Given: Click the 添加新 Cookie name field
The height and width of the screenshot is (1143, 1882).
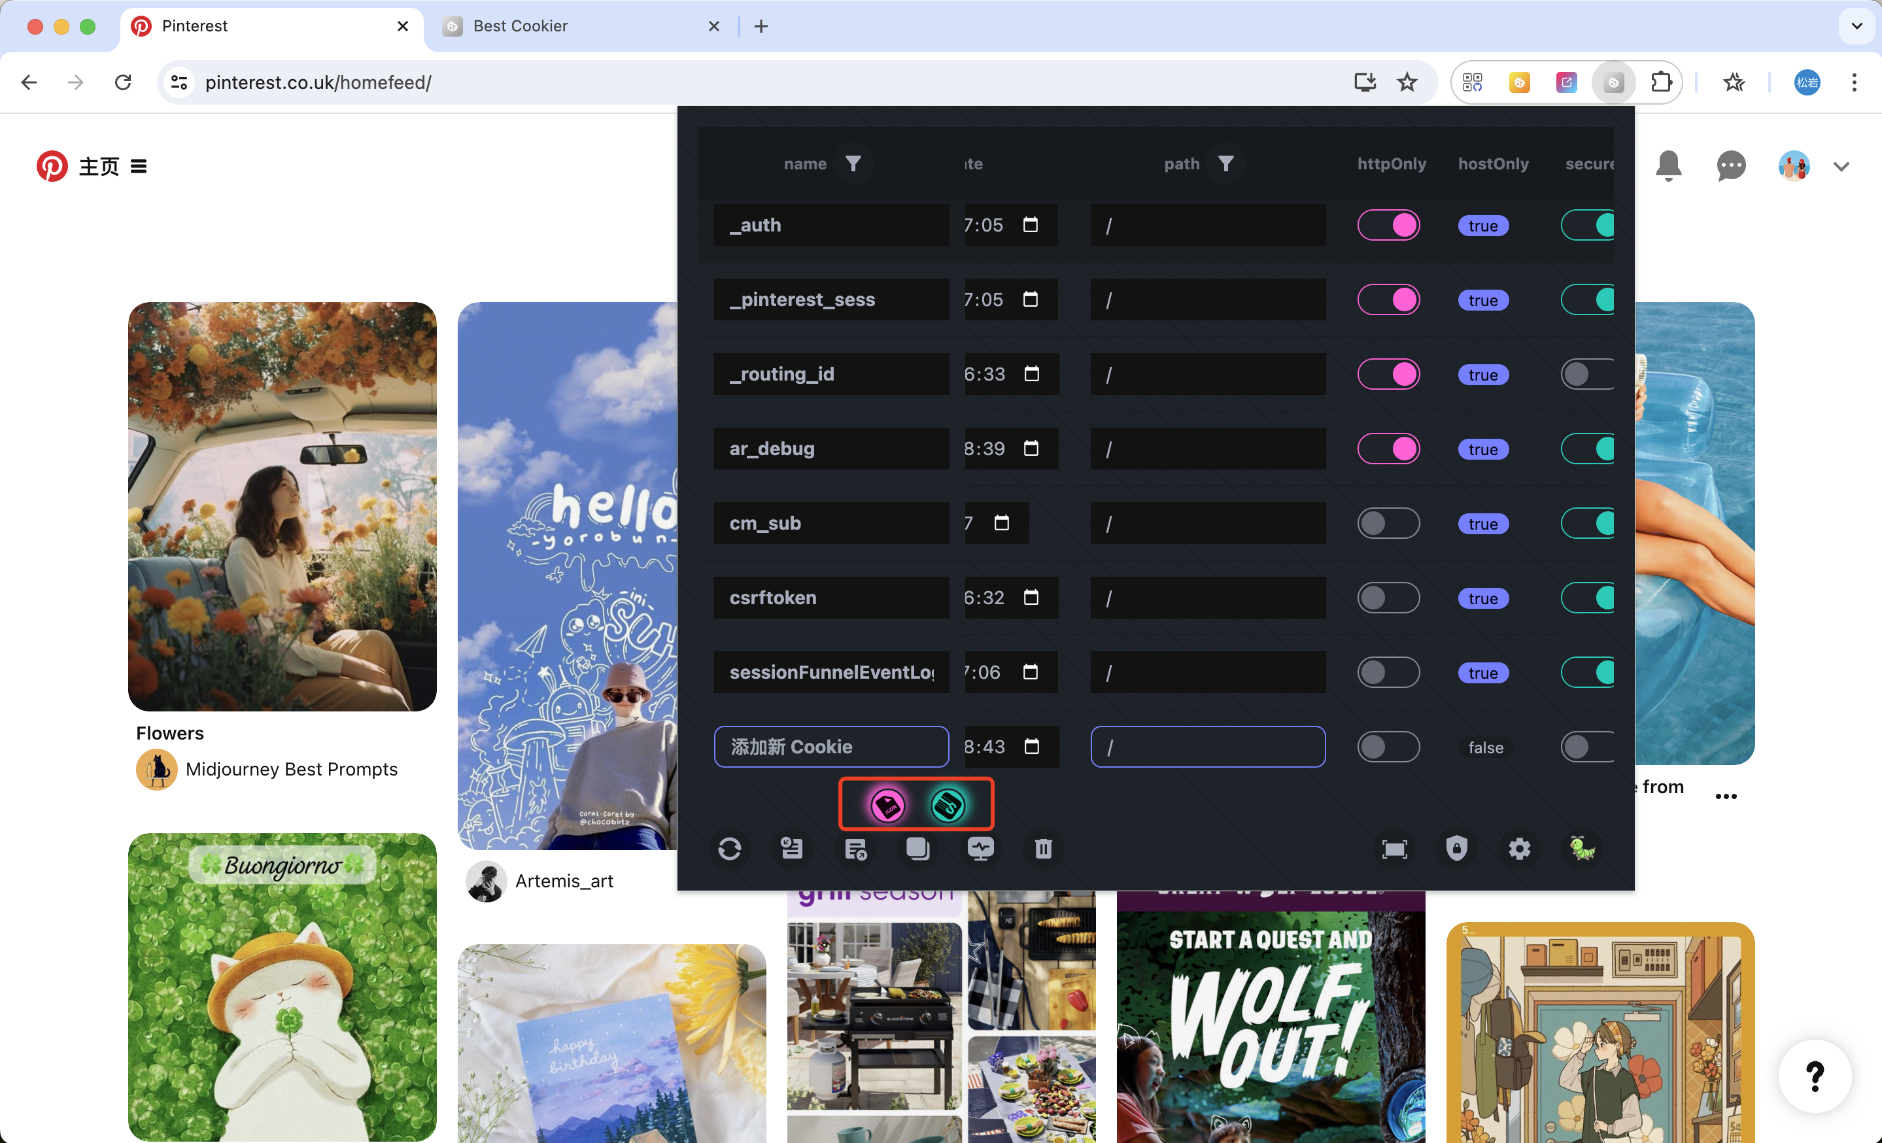Looking at the screenshot, I should (831, 747).
